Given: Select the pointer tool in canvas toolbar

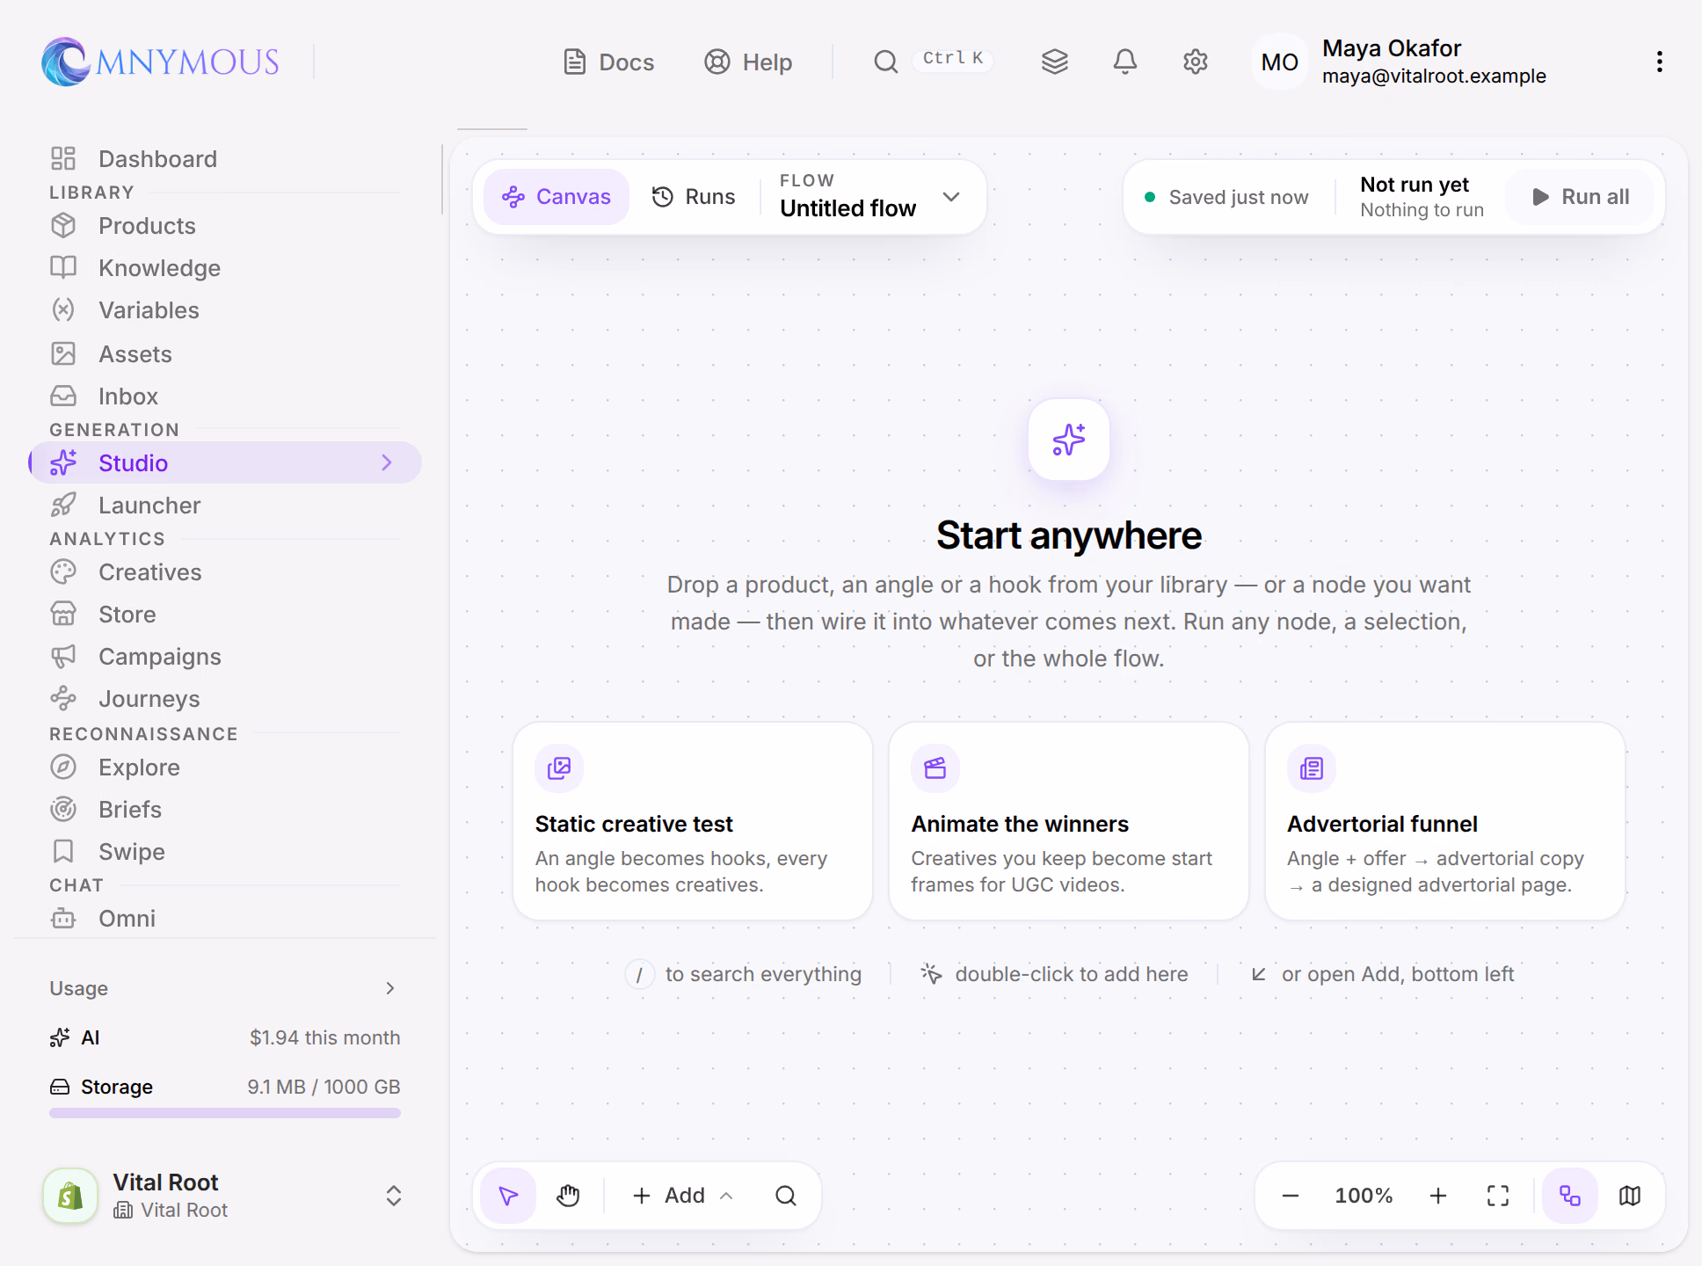Looking at the screenshot, I should [x=508, y=1196].
